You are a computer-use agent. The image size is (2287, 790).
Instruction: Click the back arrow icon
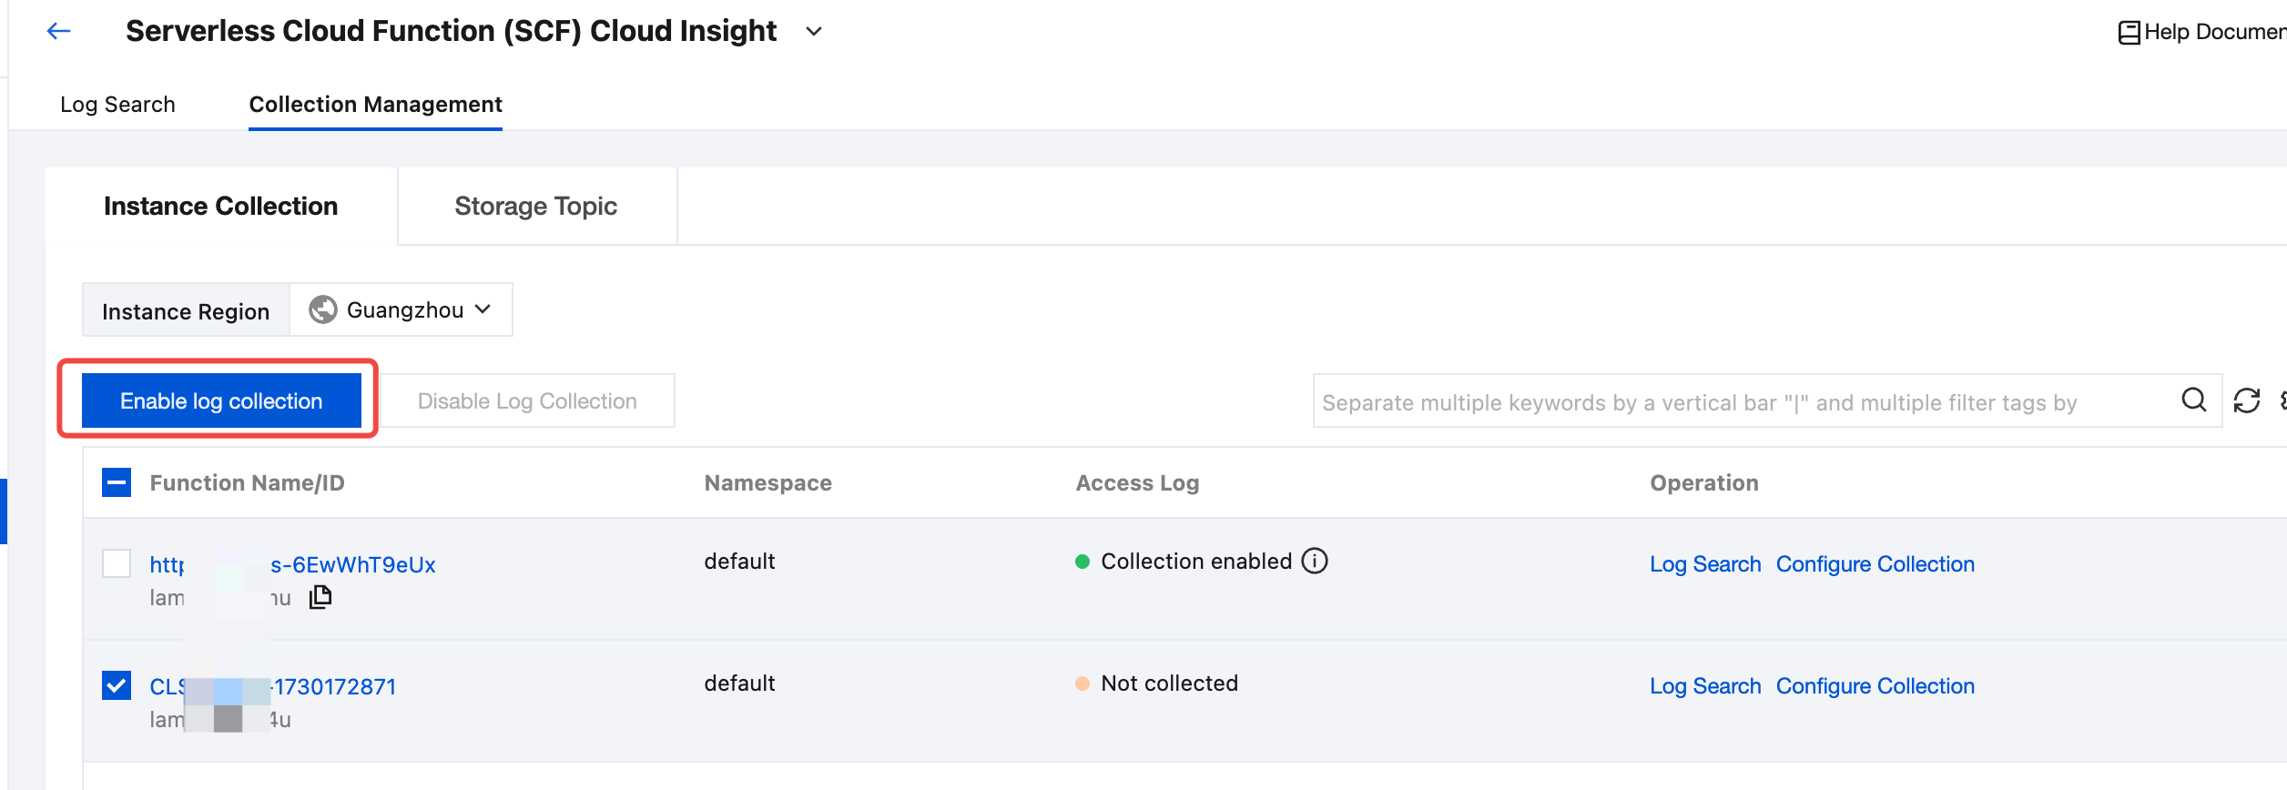tap(59, 31)
